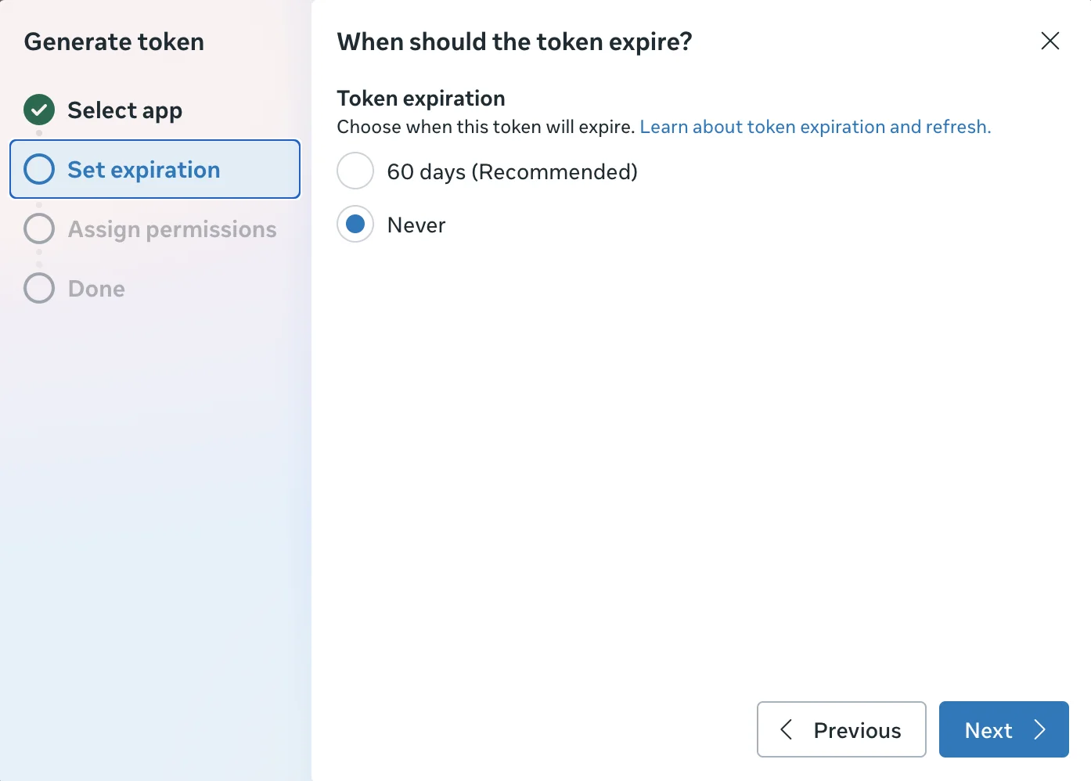Click the X to close the dialog
Screen dimensions: 1091x781
tap(1050, 41)
